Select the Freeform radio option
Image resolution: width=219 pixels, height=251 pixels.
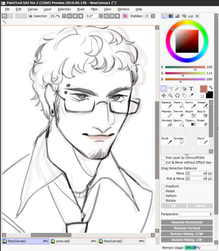tap(163, 186)
